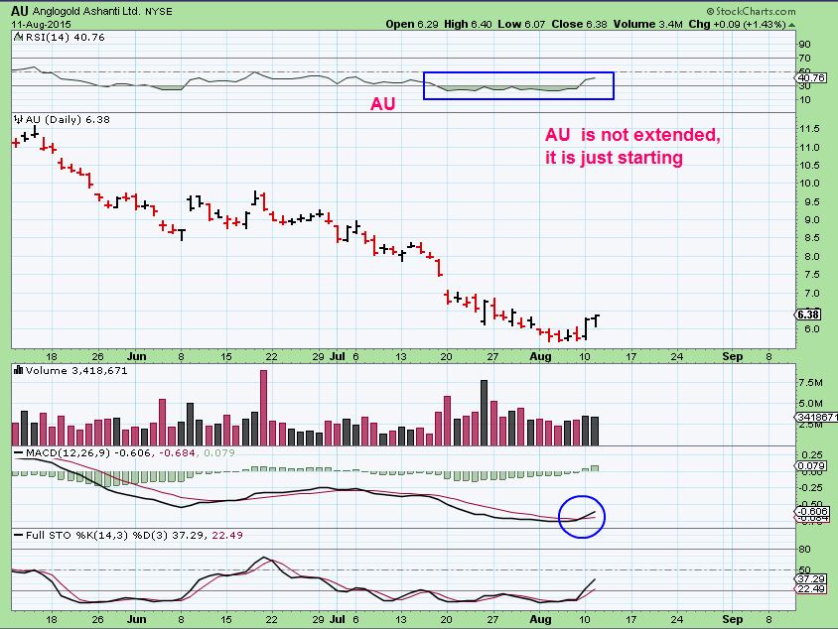This screenshot has height=629, width=838.
Task: Click the Open 6.29 value
Action: (x=412, y=24)
